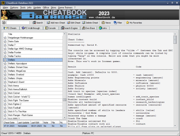Click cheat text scroll-up arrow
180x136 pixels.
pos(175,34)
